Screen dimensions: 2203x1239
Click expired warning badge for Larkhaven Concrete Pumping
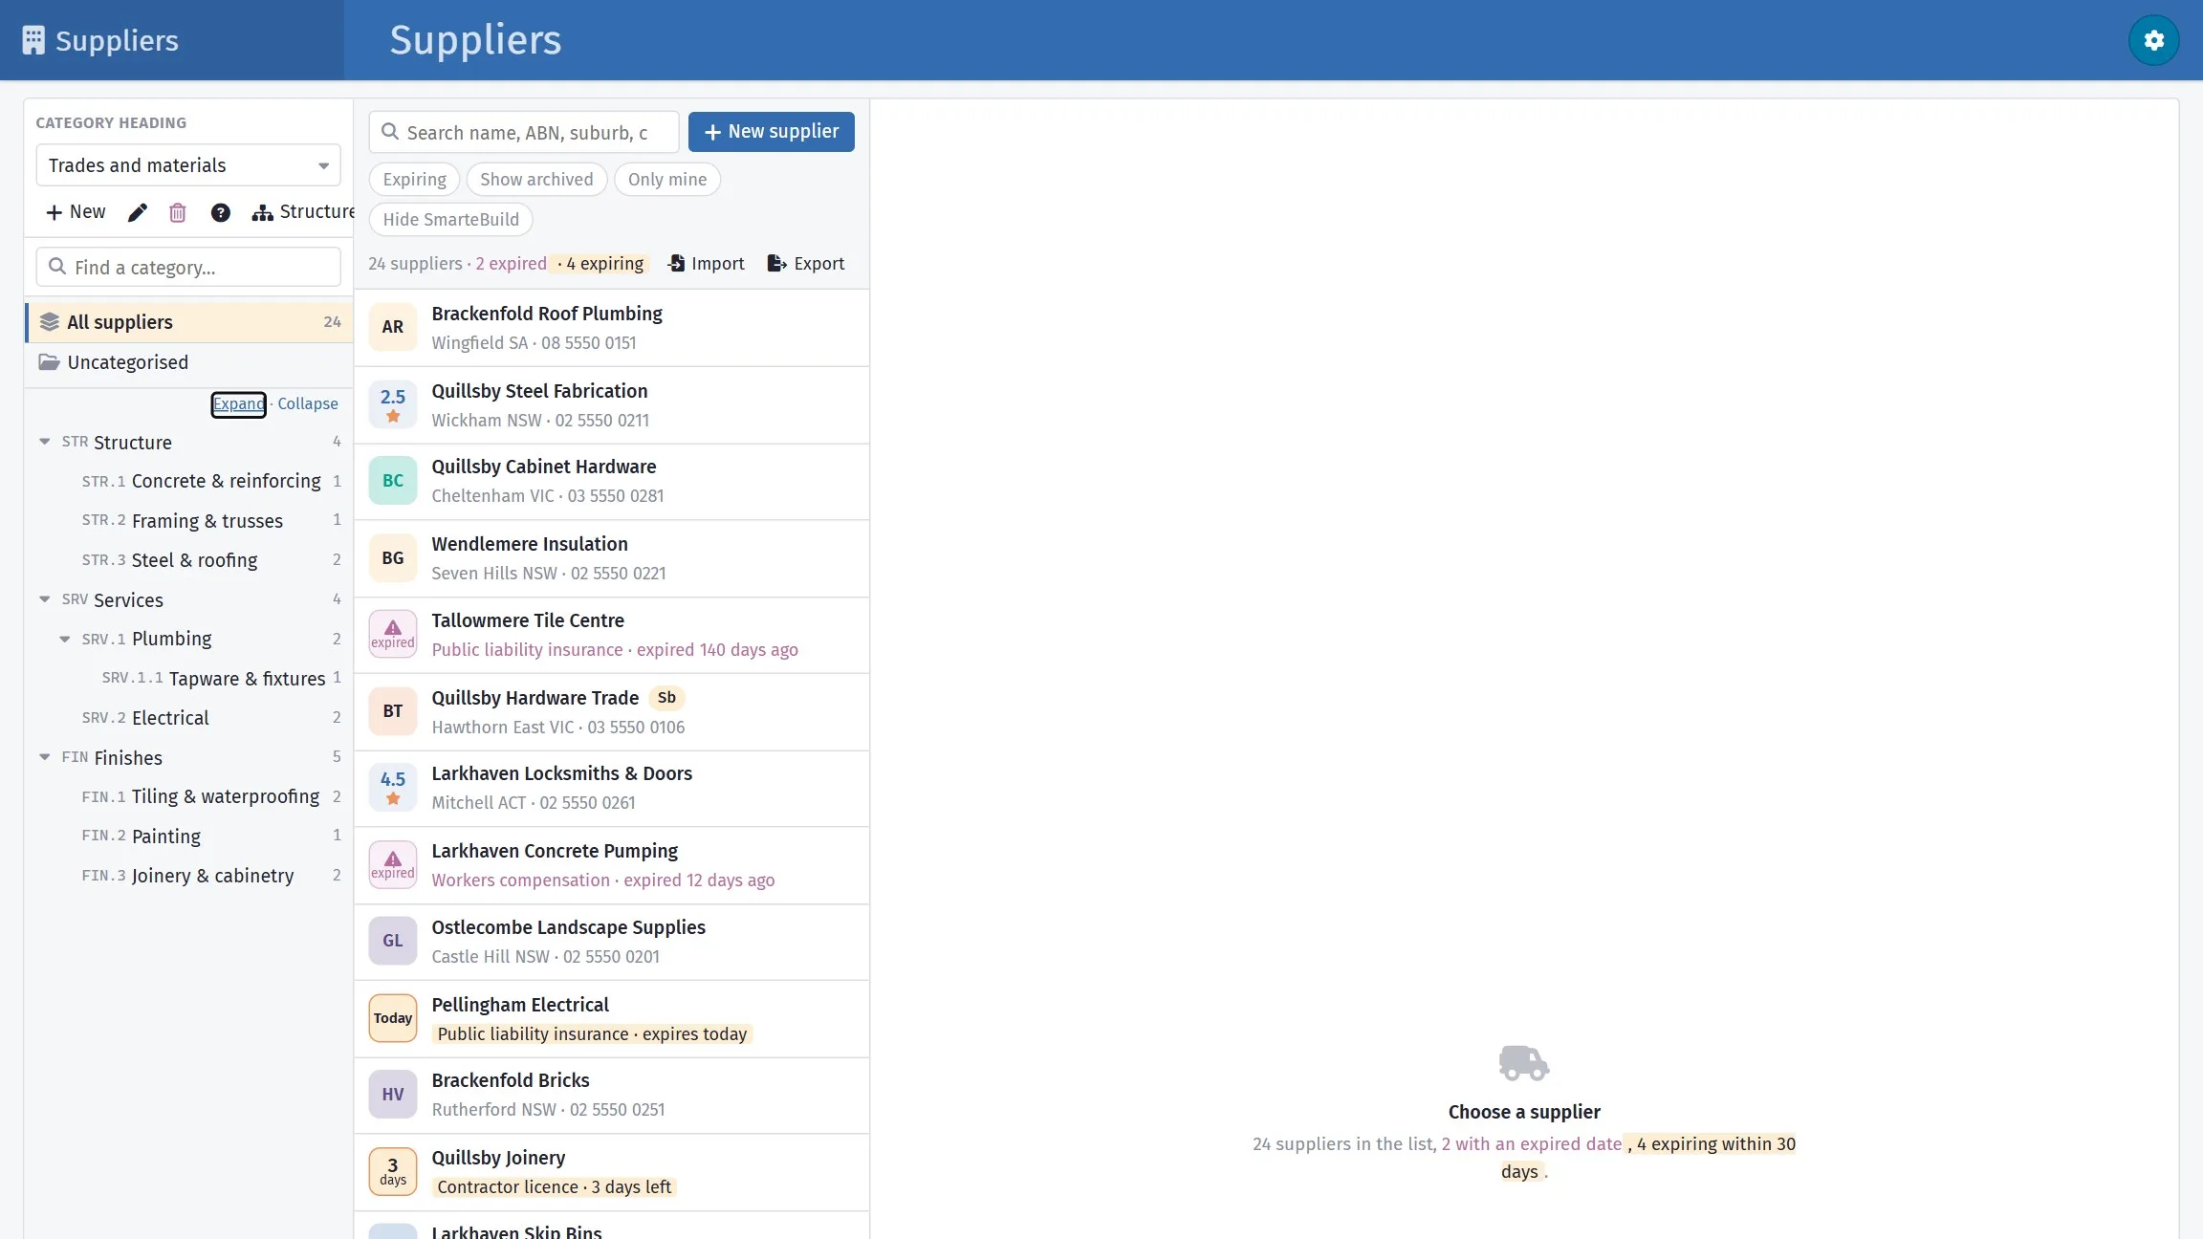[x=393, y=864]
